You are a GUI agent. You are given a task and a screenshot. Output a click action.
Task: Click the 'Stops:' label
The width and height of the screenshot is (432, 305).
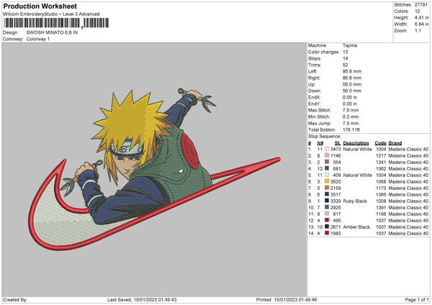[x=315, y=58]
